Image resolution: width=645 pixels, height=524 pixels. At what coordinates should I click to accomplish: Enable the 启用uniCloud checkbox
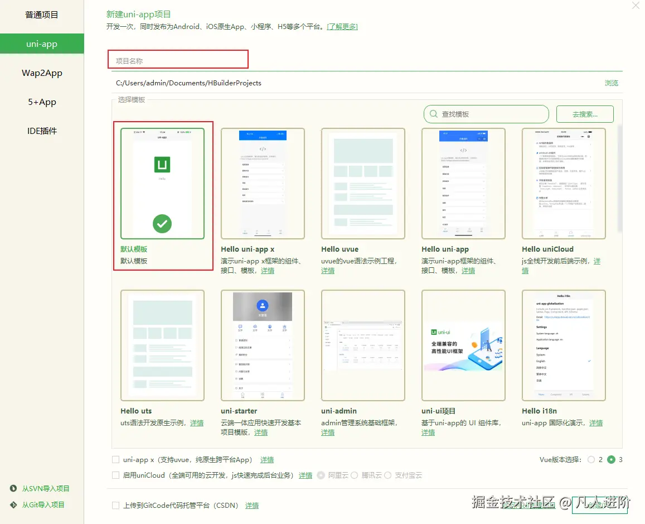coord(115,475)
